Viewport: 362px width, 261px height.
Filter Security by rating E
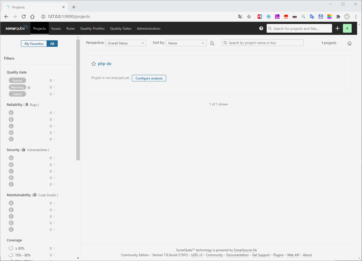tap(11, 184)
